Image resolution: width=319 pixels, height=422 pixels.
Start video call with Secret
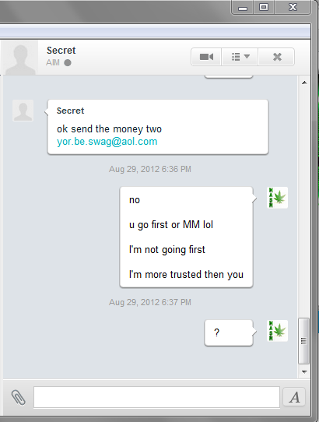[x=206, y=57]
